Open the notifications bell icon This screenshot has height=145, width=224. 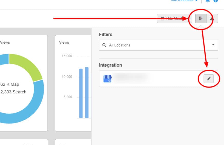pyautogui.click(x=208, y=1)
